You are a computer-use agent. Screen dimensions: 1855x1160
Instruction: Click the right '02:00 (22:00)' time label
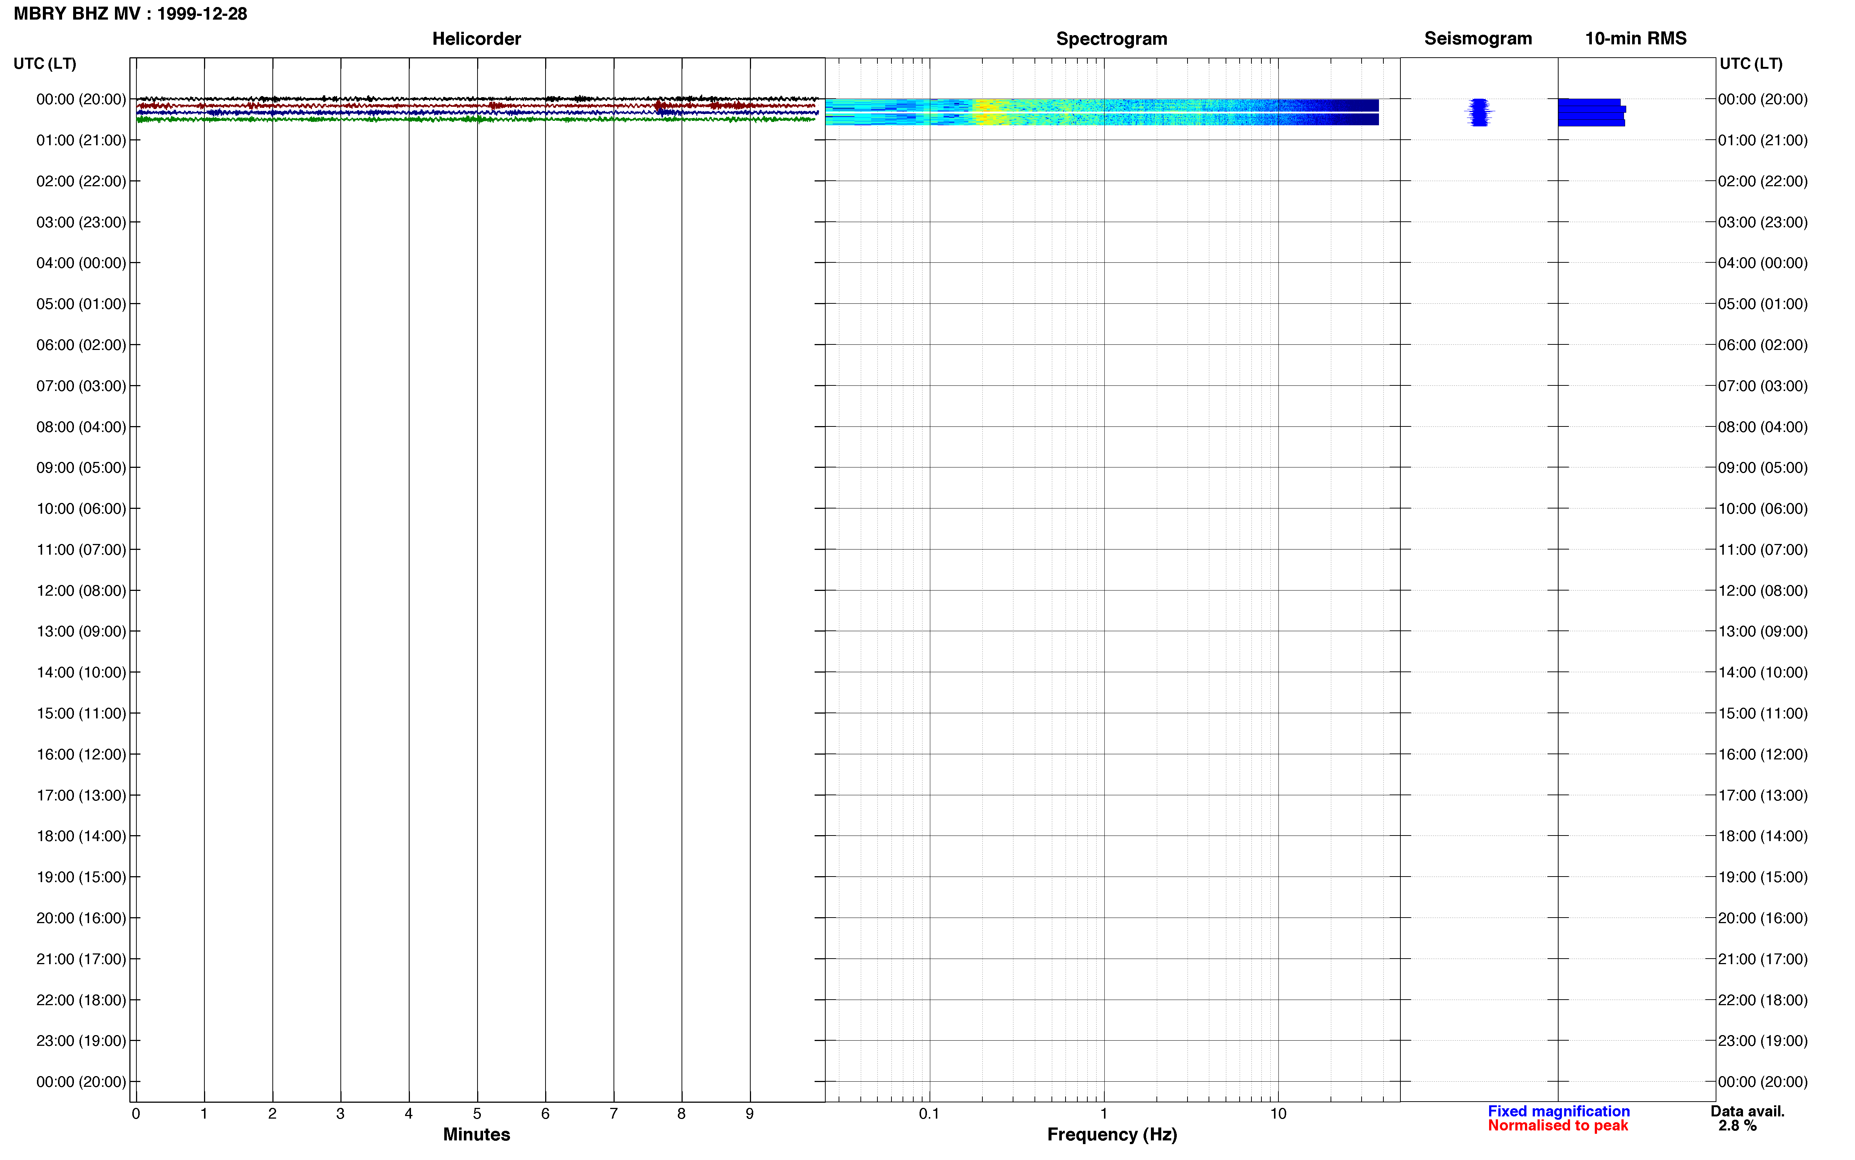[x=1763, y=181]
